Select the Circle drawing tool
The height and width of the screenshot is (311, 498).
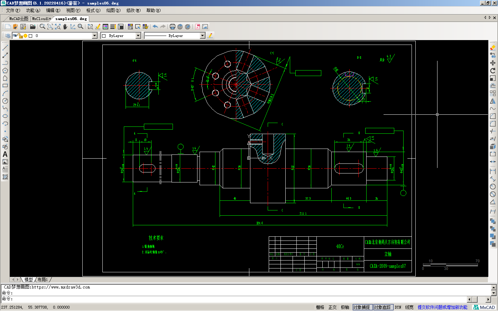click(5, 101)
